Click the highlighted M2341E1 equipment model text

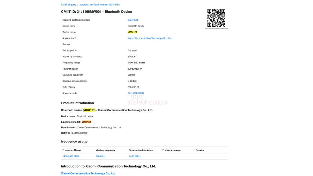[86, 122]
